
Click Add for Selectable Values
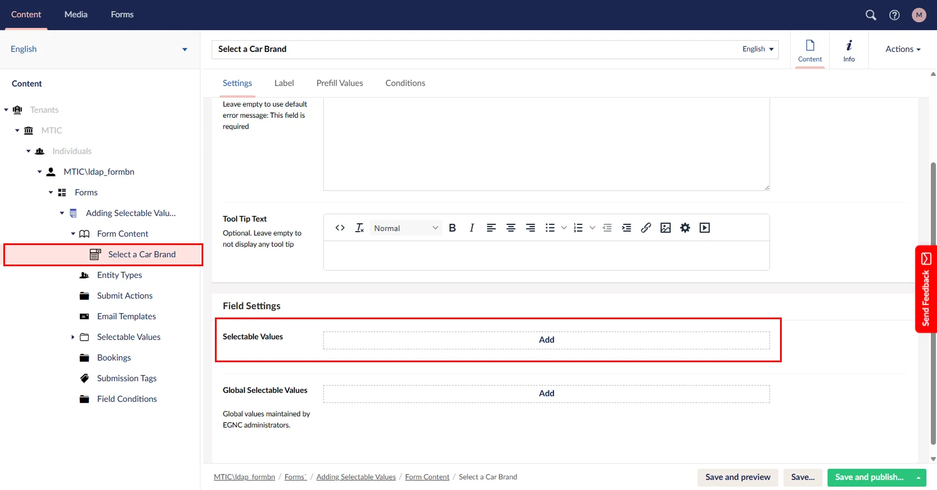[546, 340]
